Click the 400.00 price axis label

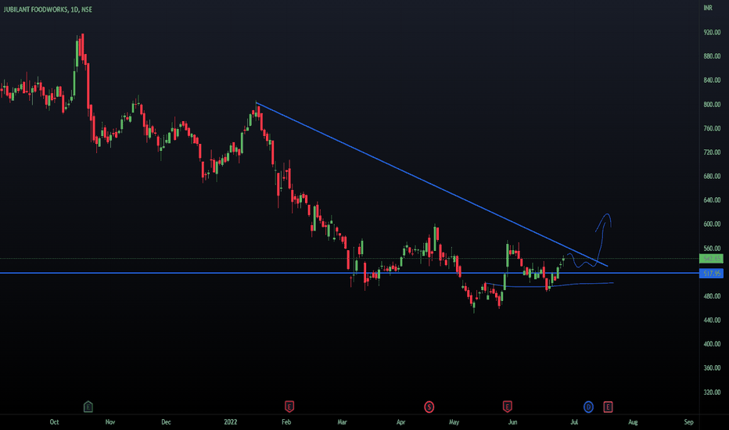(x=712, y=344)
